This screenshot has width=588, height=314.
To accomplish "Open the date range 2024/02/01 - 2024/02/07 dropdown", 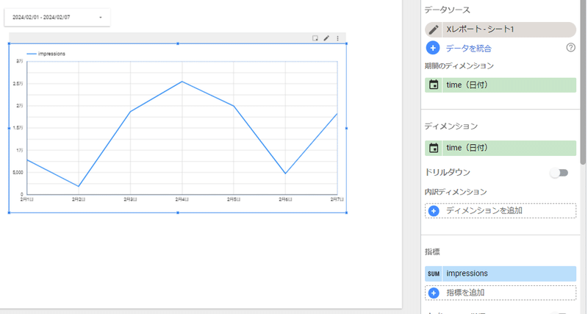I will pos(57,17).
